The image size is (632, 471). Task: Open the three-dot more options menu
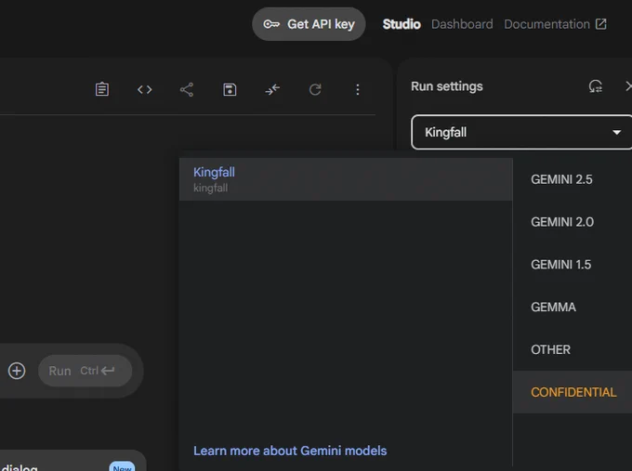358,89
